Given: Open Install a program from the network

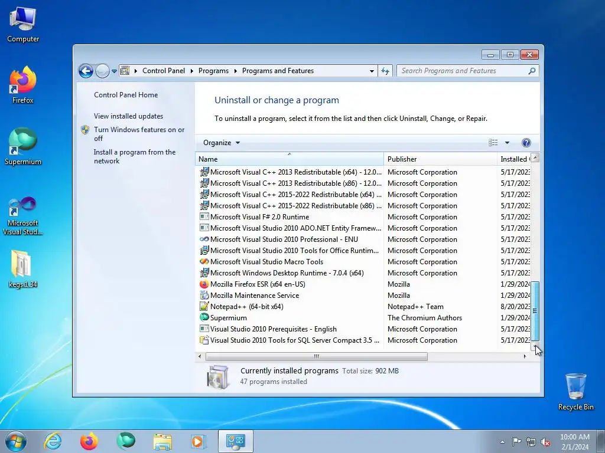Looking at the screenshot, I should click(x=135, y=156).
